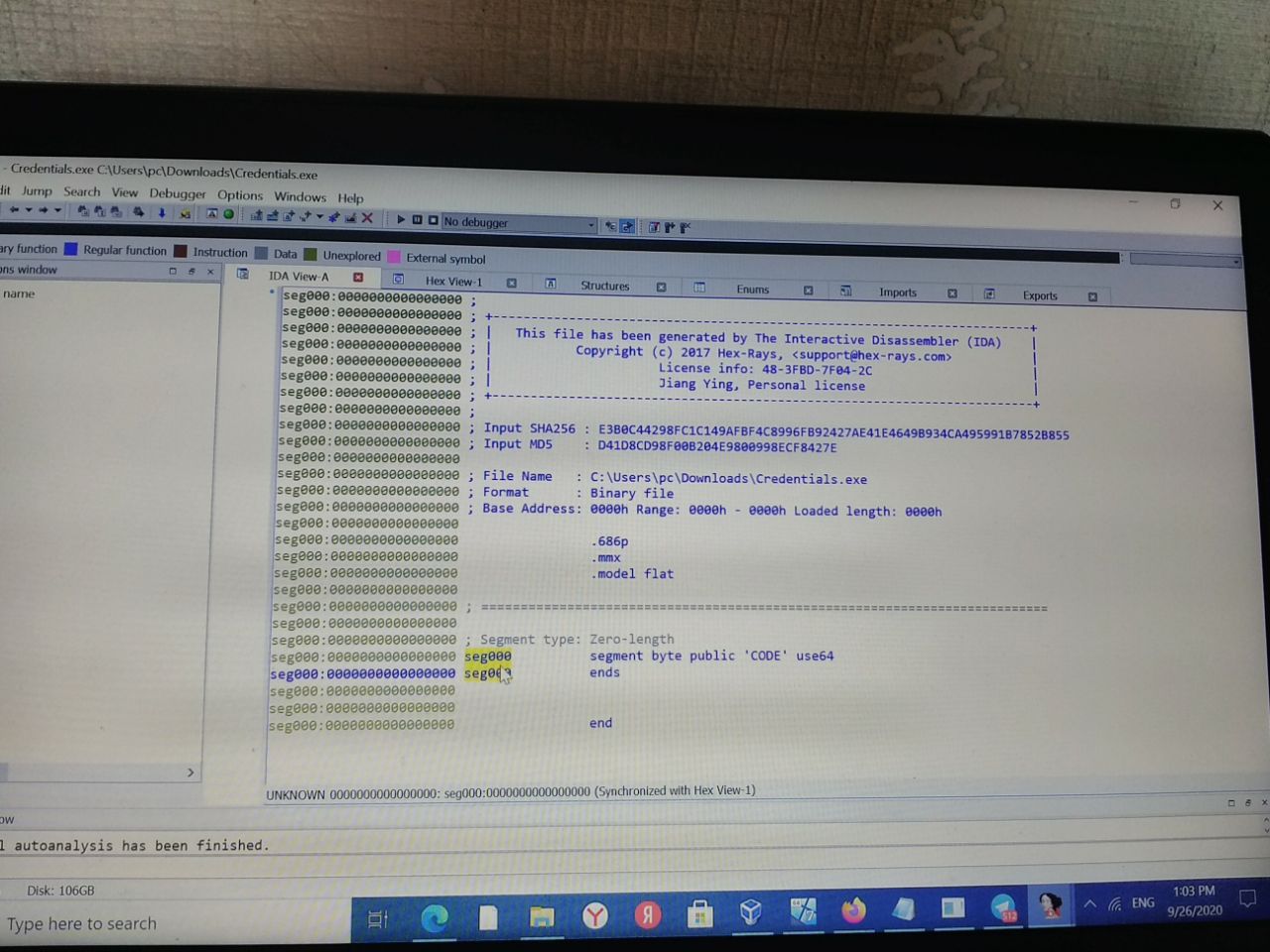Viewport: 1270px width, 952px height.
Task: Close the IDA View-A tab
Action: (358, 278)
